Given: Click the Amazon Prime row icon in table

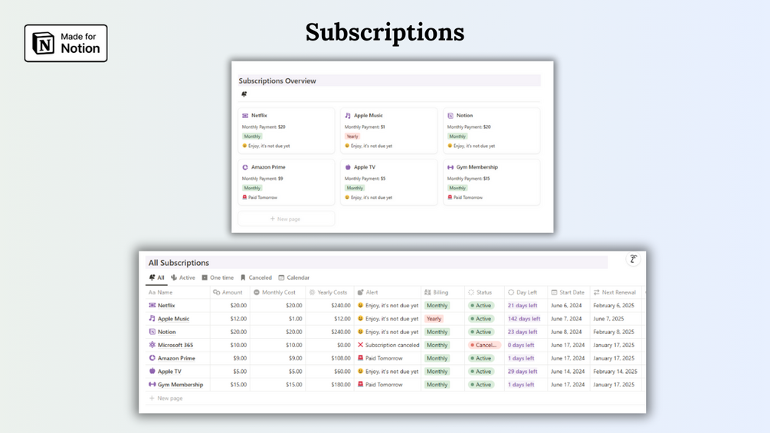Looking at the screenshot, I should [x=152, y=359].
